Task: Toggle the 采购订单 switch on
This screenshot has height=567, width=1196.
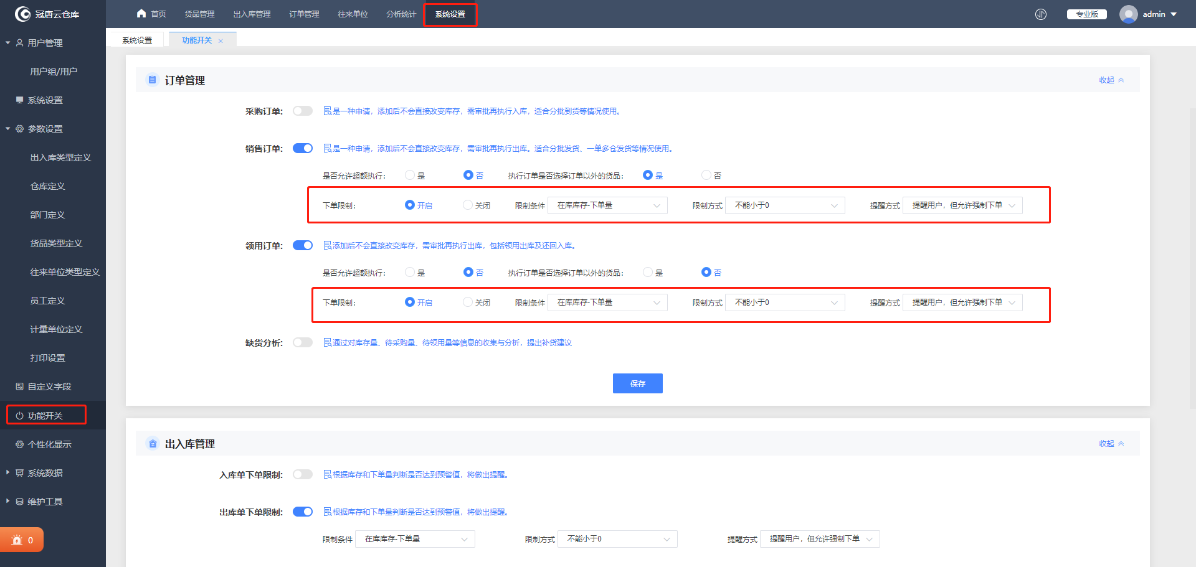Action: click(303, 111)
